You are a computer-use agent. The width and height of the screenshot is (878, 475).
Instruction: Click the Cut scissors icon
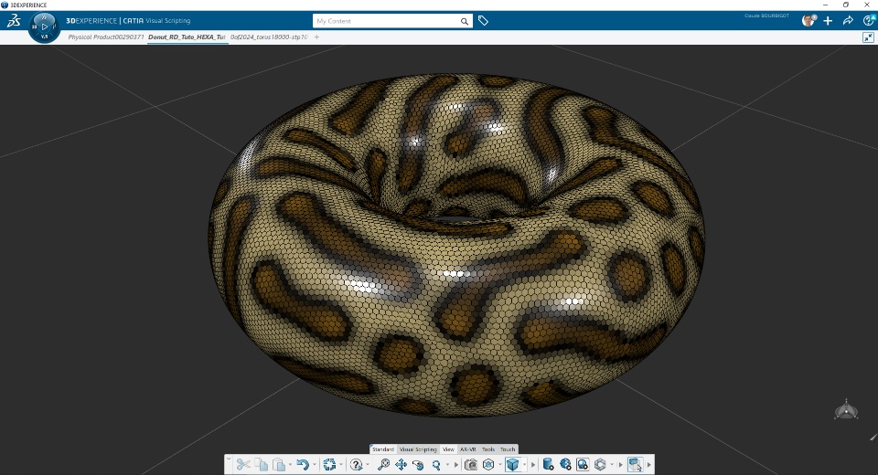242,464
